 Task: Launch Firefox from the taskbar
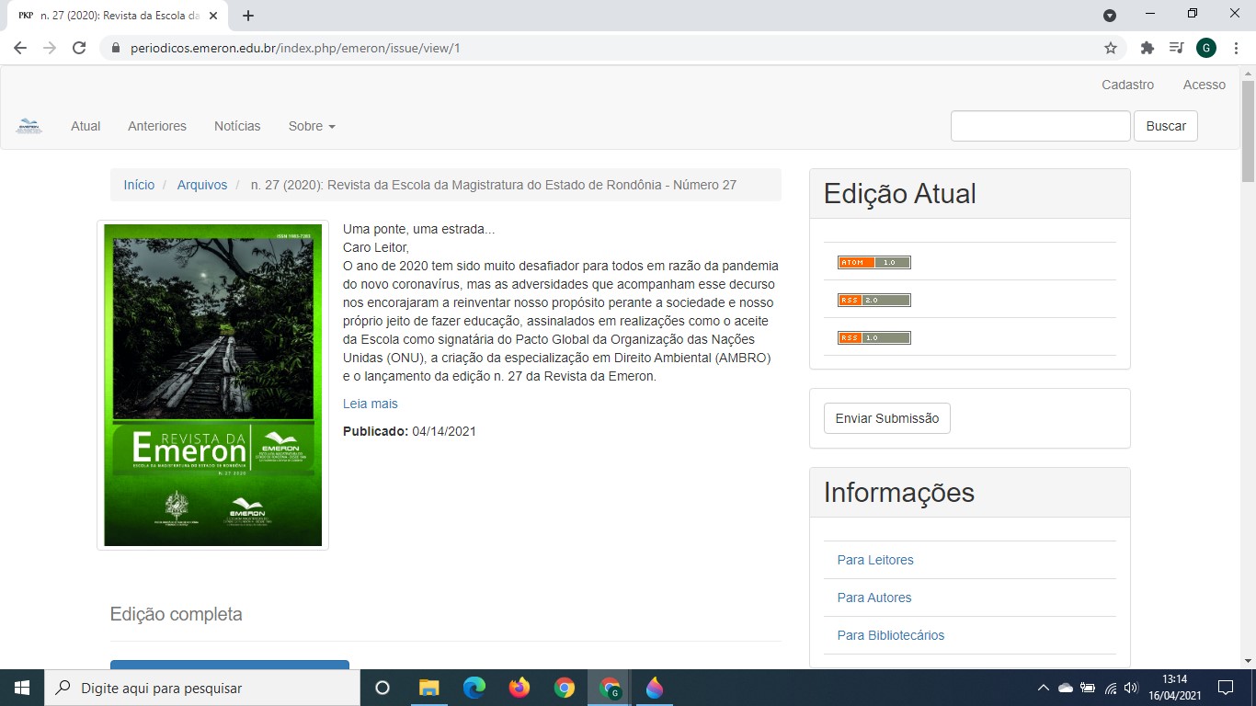520,688
